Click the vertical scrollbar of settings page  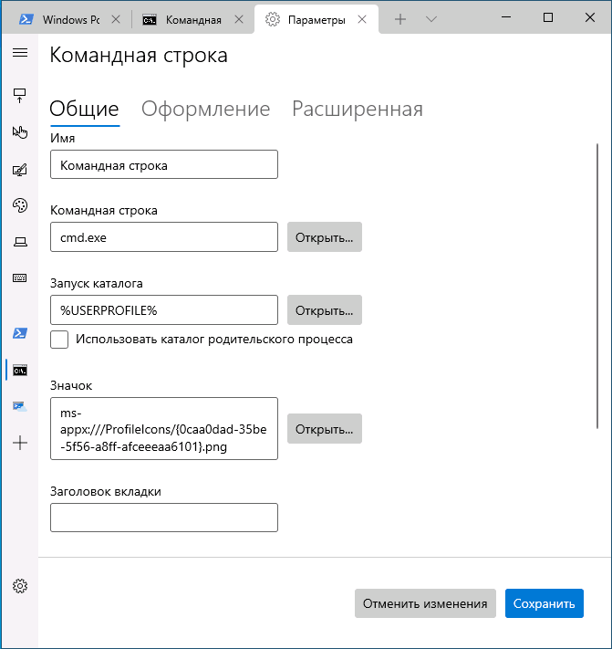[597, 286]
